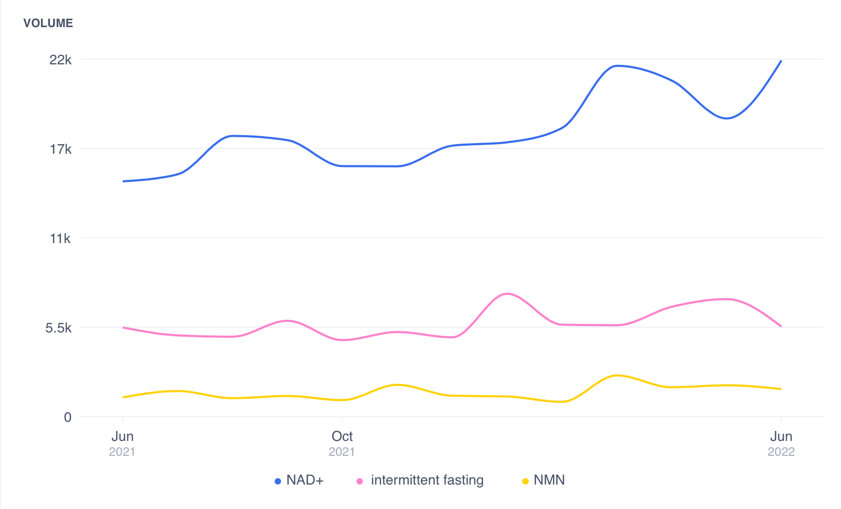Image resolution: width=841 pixels, height=509 pixels.
Task: Click the Jun 2022 x-axis label
Action: click(x=781, y=444)
